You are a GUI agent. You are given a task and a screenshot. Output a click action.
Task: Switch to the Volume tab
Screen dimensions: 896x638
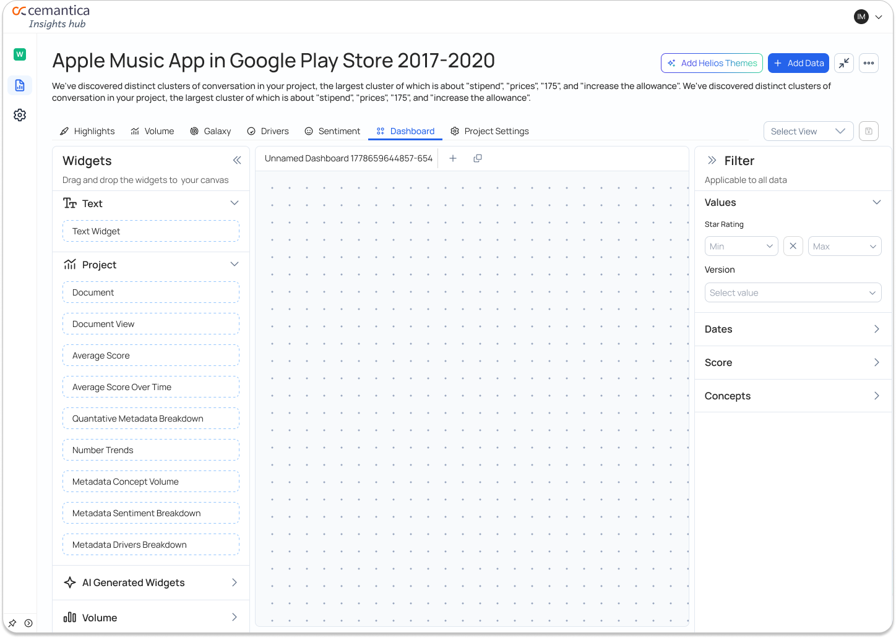[152, 131]
